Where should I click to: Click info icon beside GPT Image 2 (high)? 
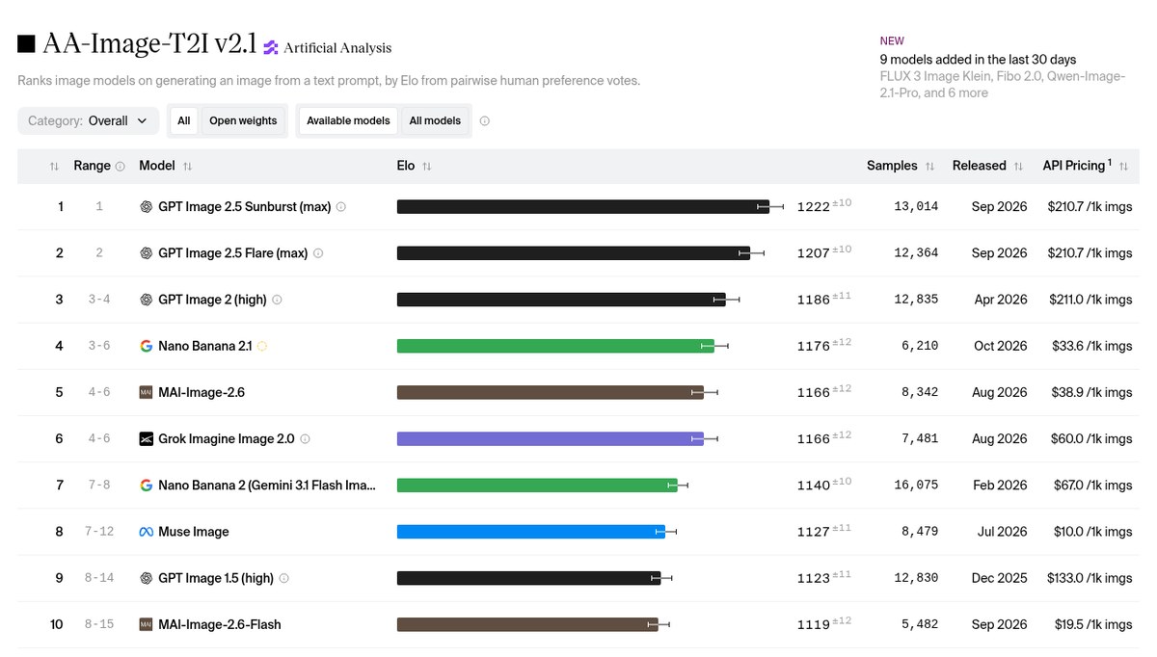tap(277, 300)
